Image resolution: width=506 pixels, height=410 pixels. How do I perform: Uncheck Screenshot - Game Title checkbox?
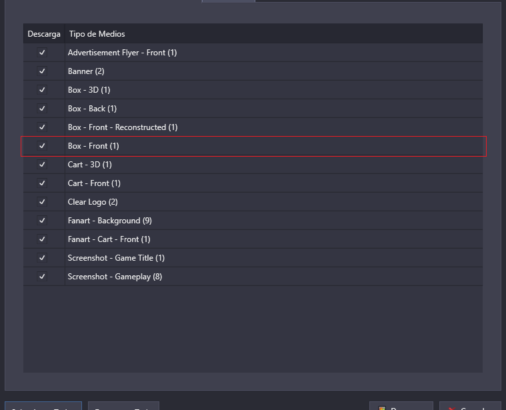42,258
